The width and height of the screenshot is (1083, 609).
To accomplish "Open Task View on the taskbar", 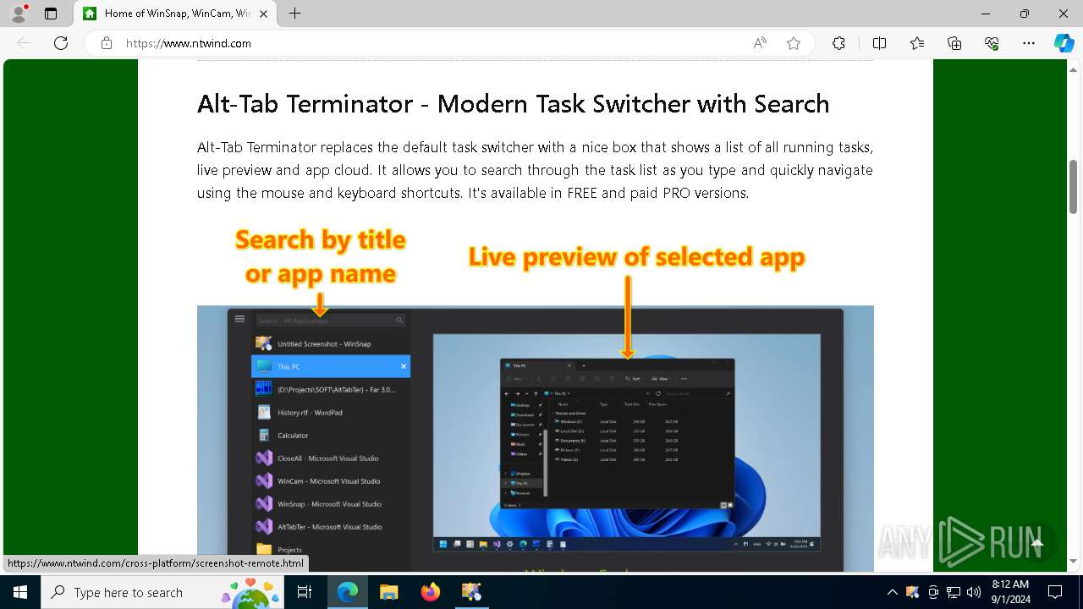I will click(305, 592).
